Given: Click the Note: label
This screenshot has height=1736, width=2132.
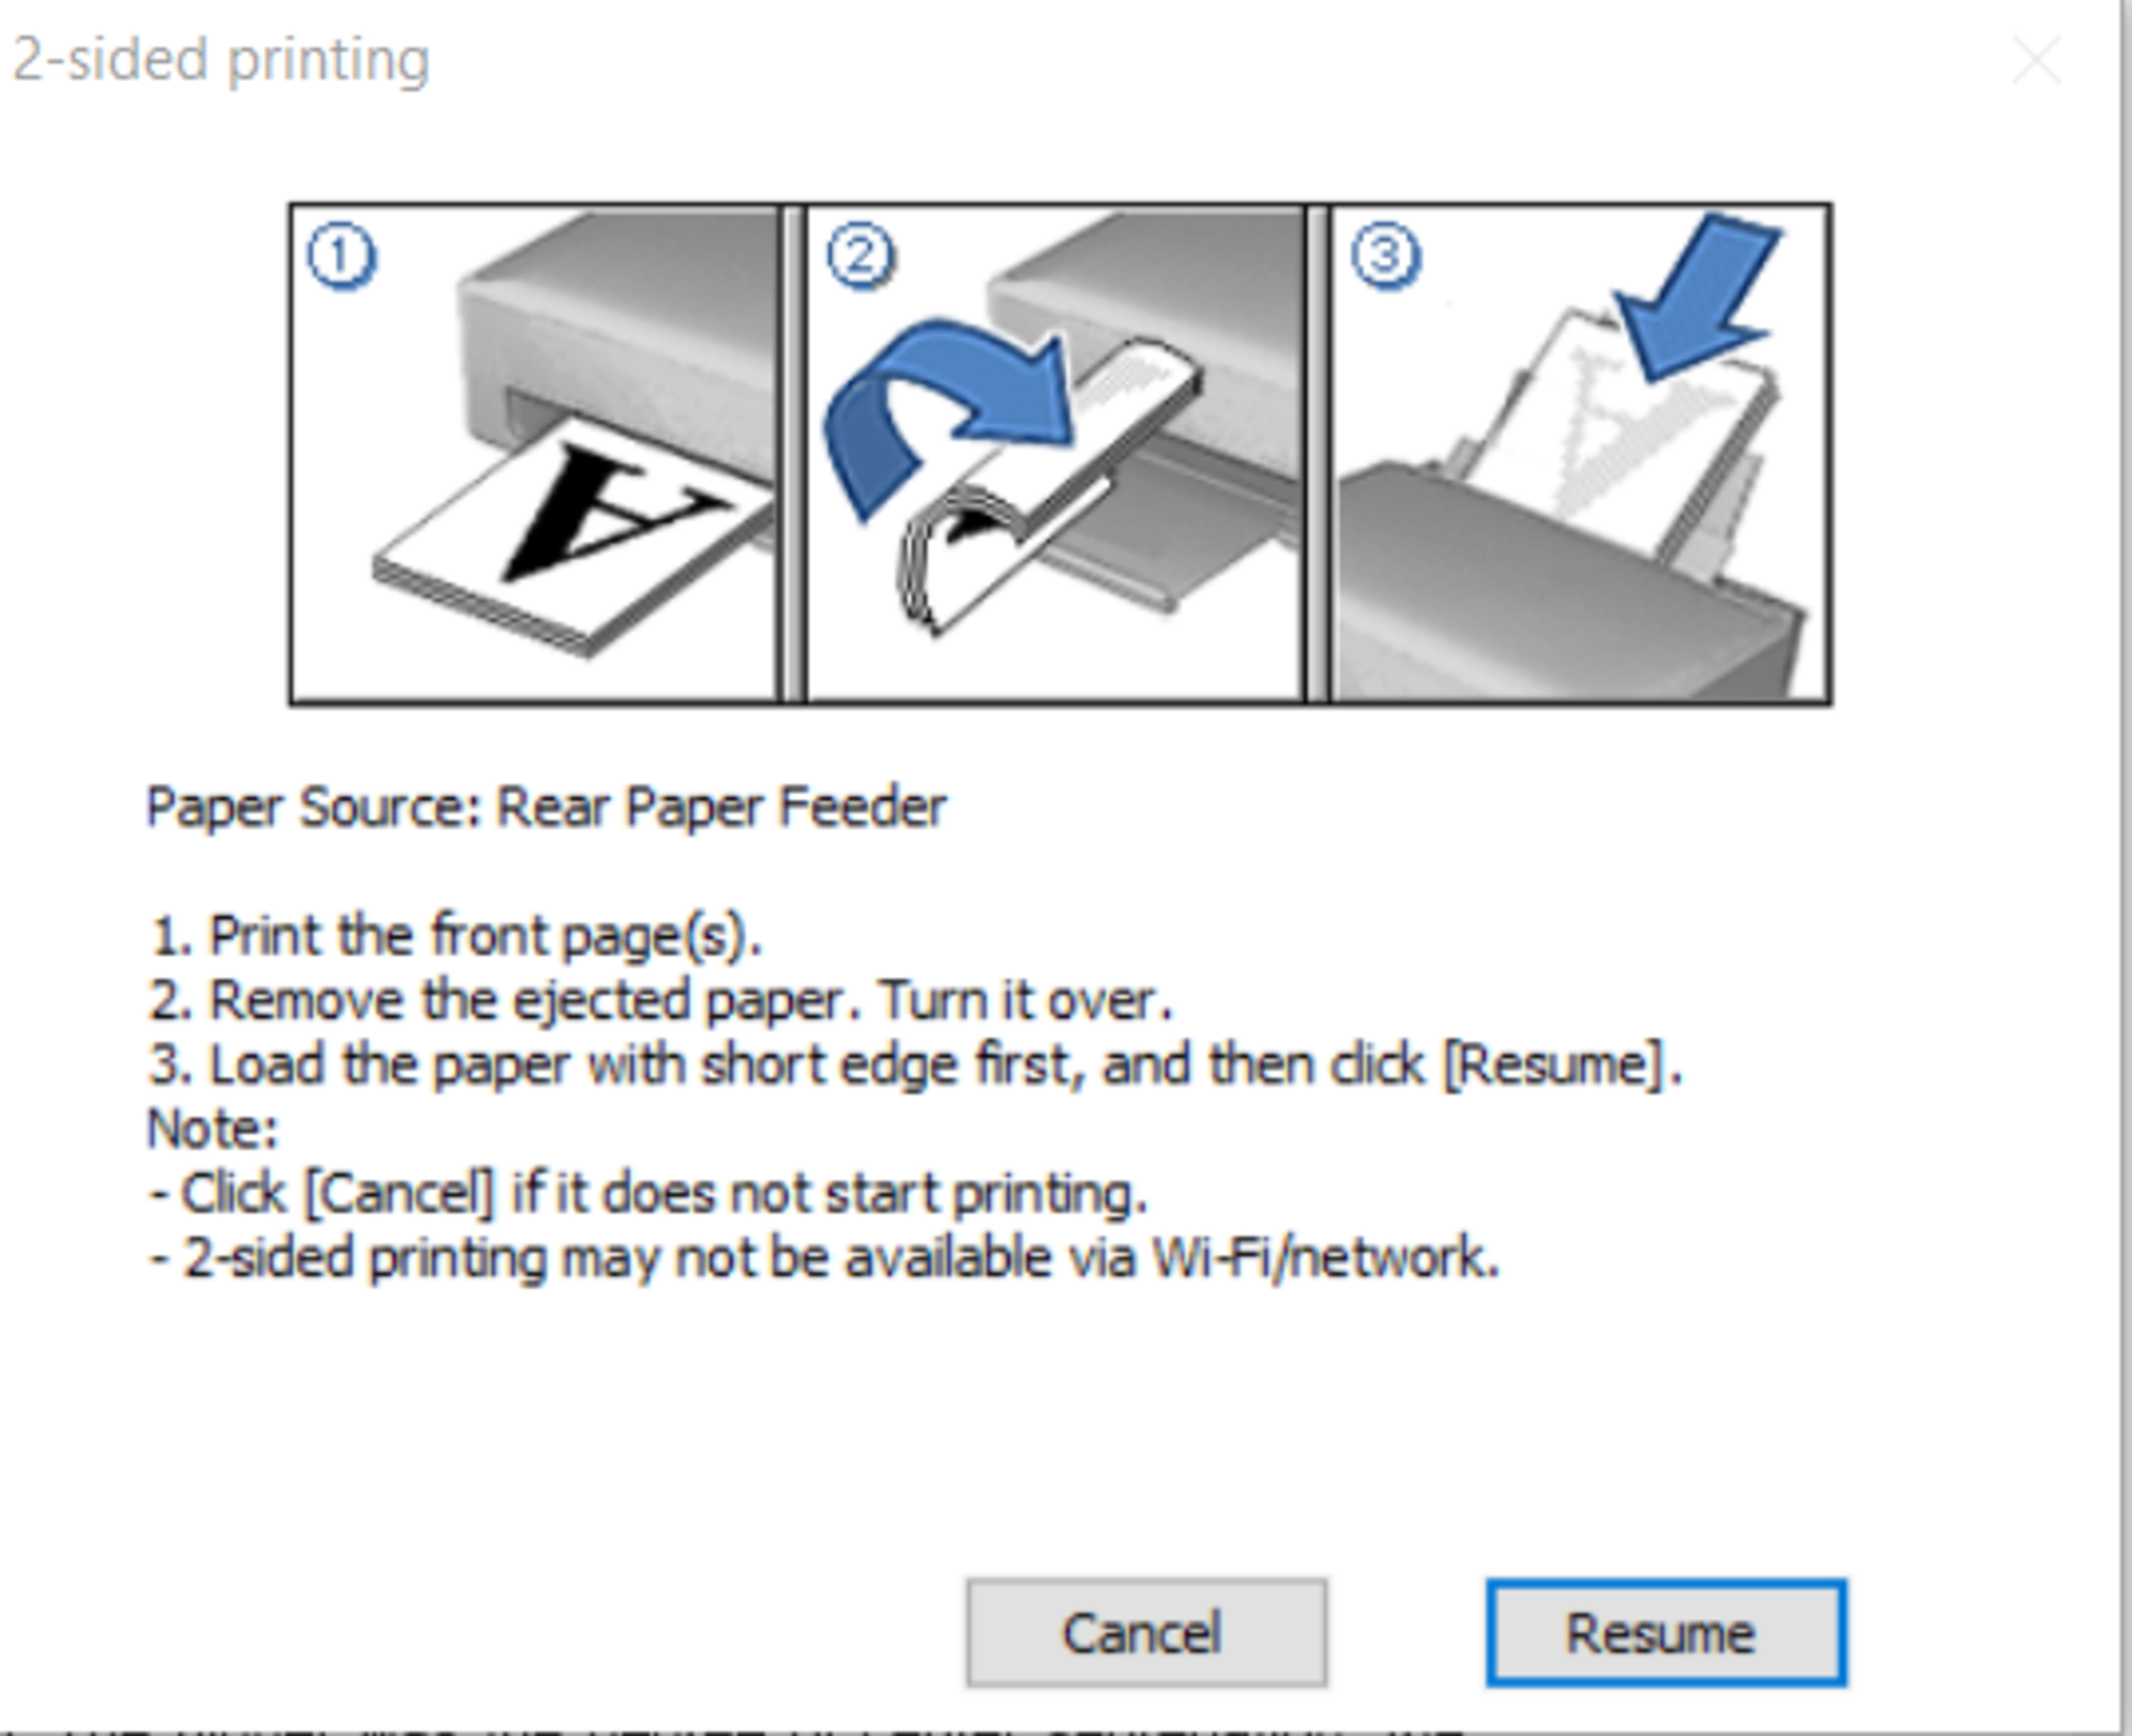Looking at the screenshot, I should pyautogui.click(x=212, y=1129).
